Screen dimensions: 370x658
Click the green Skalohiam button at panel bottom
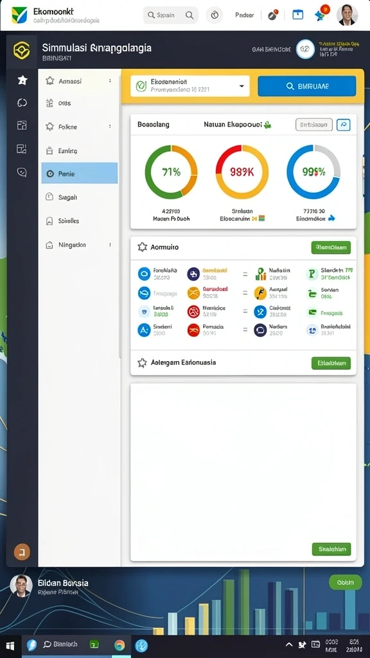(x=331, y=549)
